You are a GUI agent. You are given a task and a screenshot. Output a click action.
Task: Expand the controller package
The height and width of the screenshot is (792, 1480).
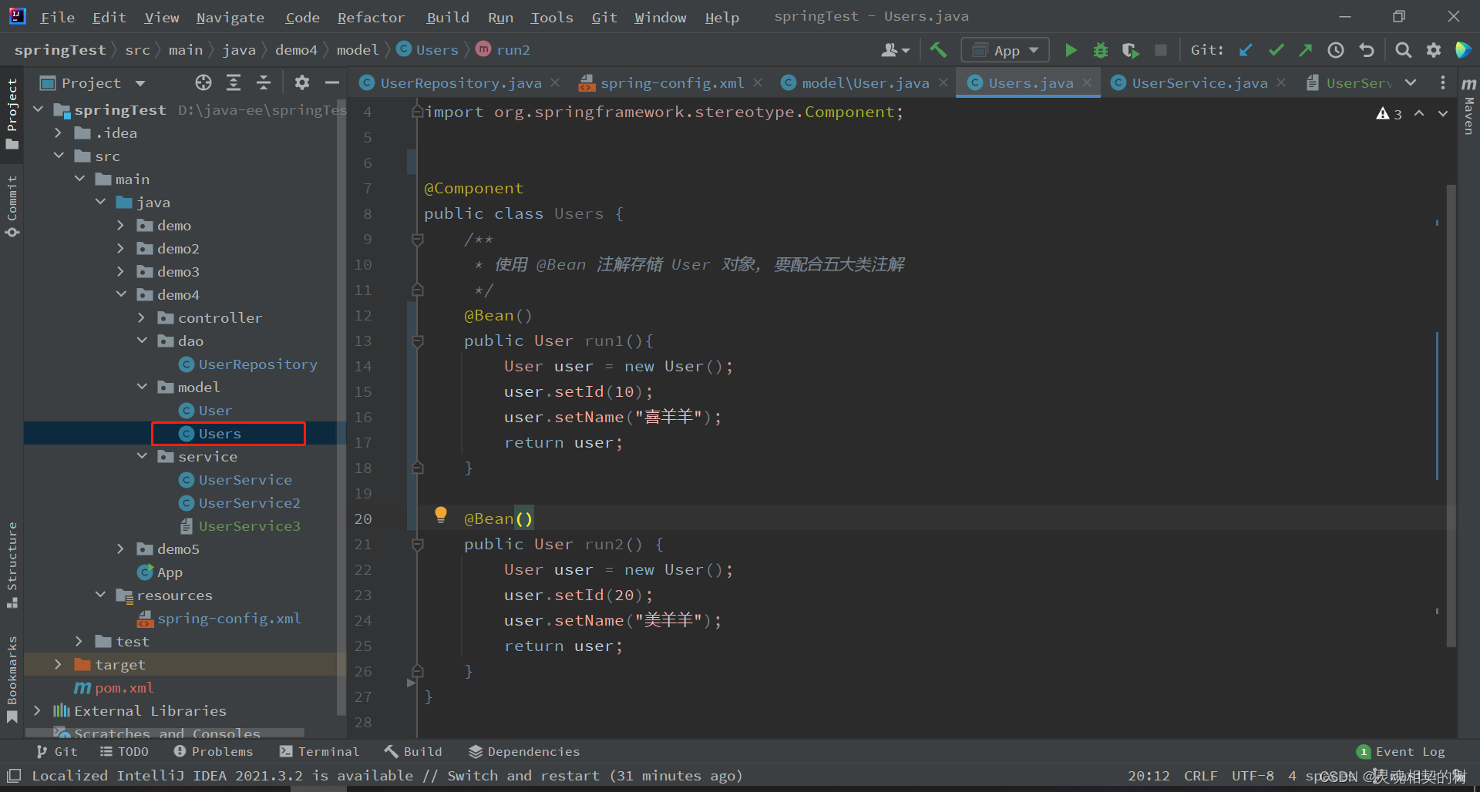coord(142,317)
